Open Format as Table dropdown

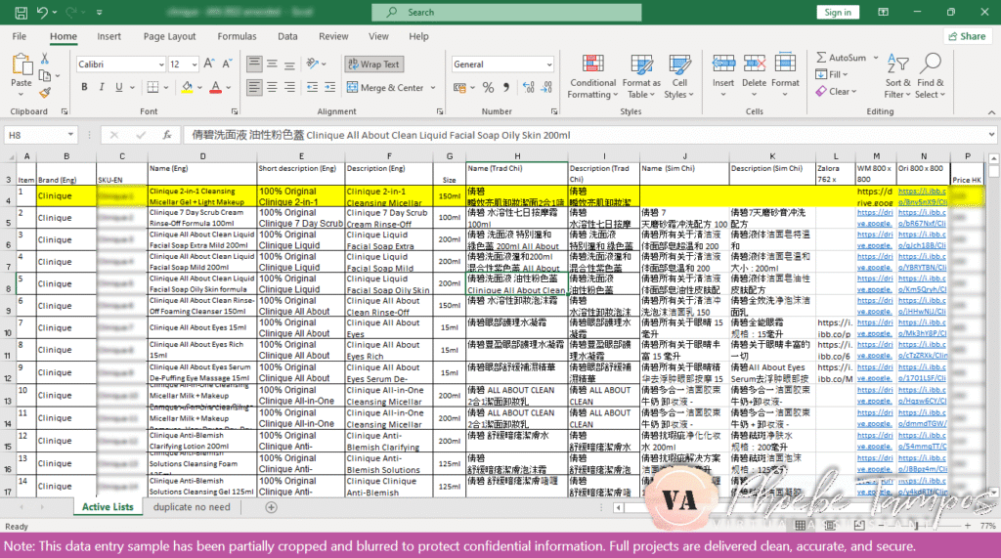(x=641, y=76)
